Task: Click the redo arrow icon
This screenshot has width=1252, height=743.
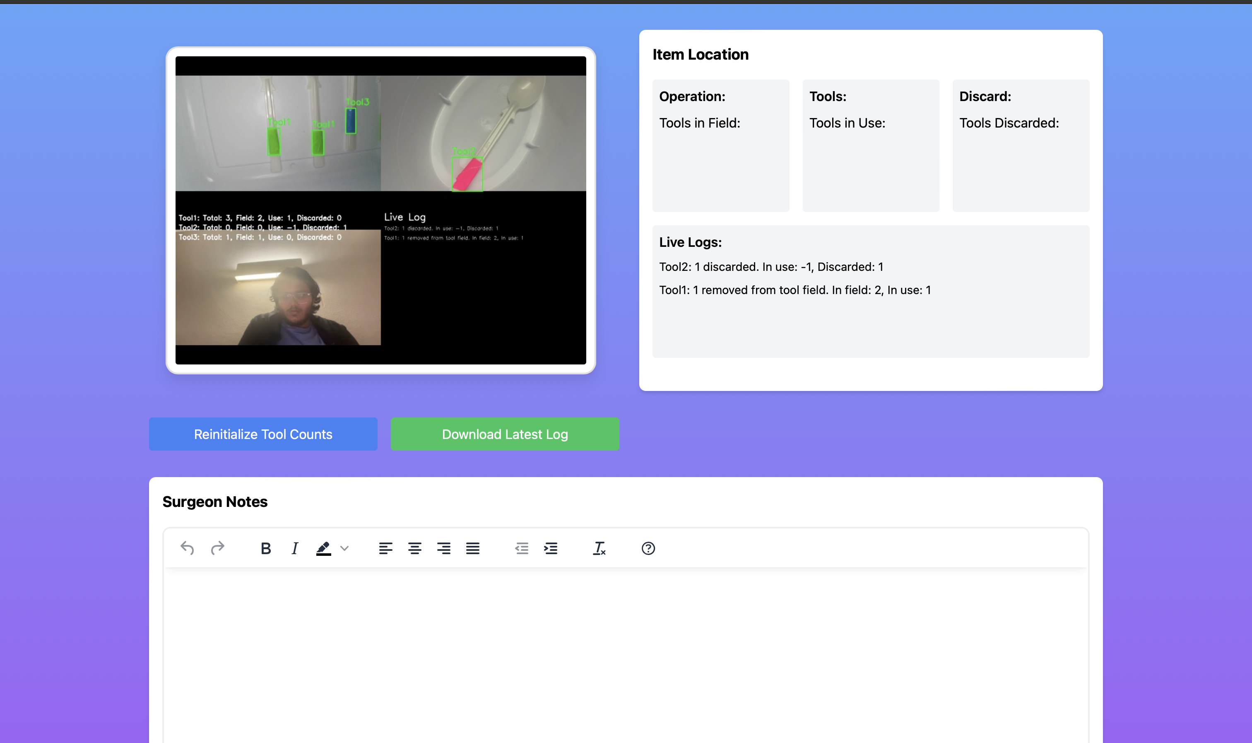Action: 217,548
